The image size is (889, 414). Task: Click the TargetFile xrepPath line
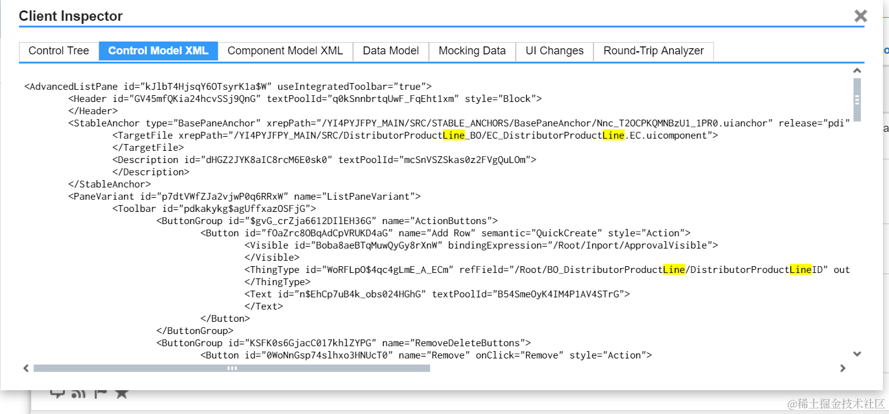[415, 136]
